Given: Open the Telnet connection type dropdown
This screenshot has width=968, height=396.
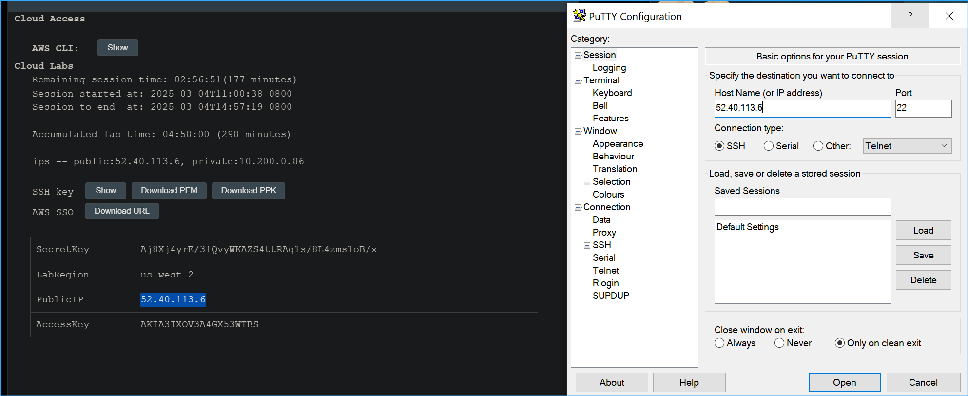Looking at the screenshot, I should coord(907,146).
